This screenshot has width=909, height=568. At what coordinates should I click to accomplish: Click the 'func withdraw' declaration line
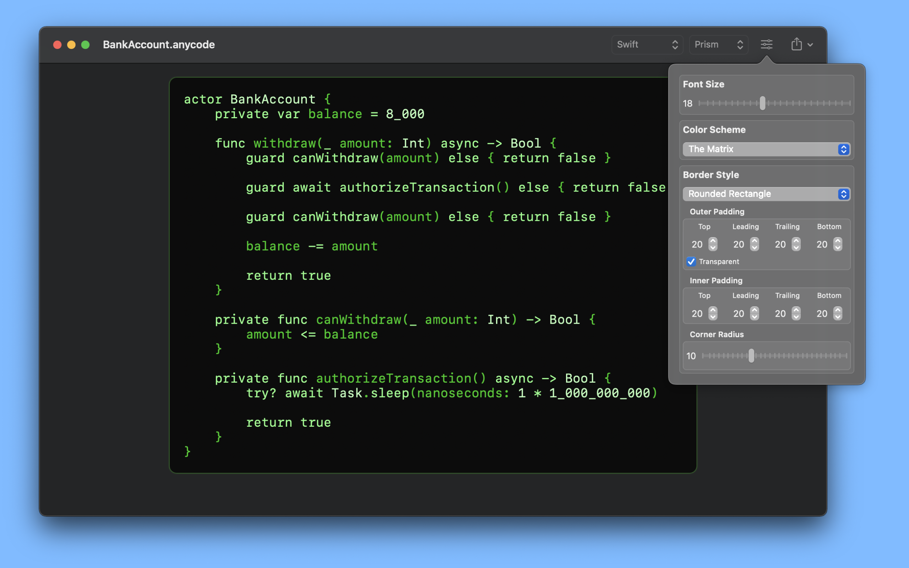click(386, 143)
